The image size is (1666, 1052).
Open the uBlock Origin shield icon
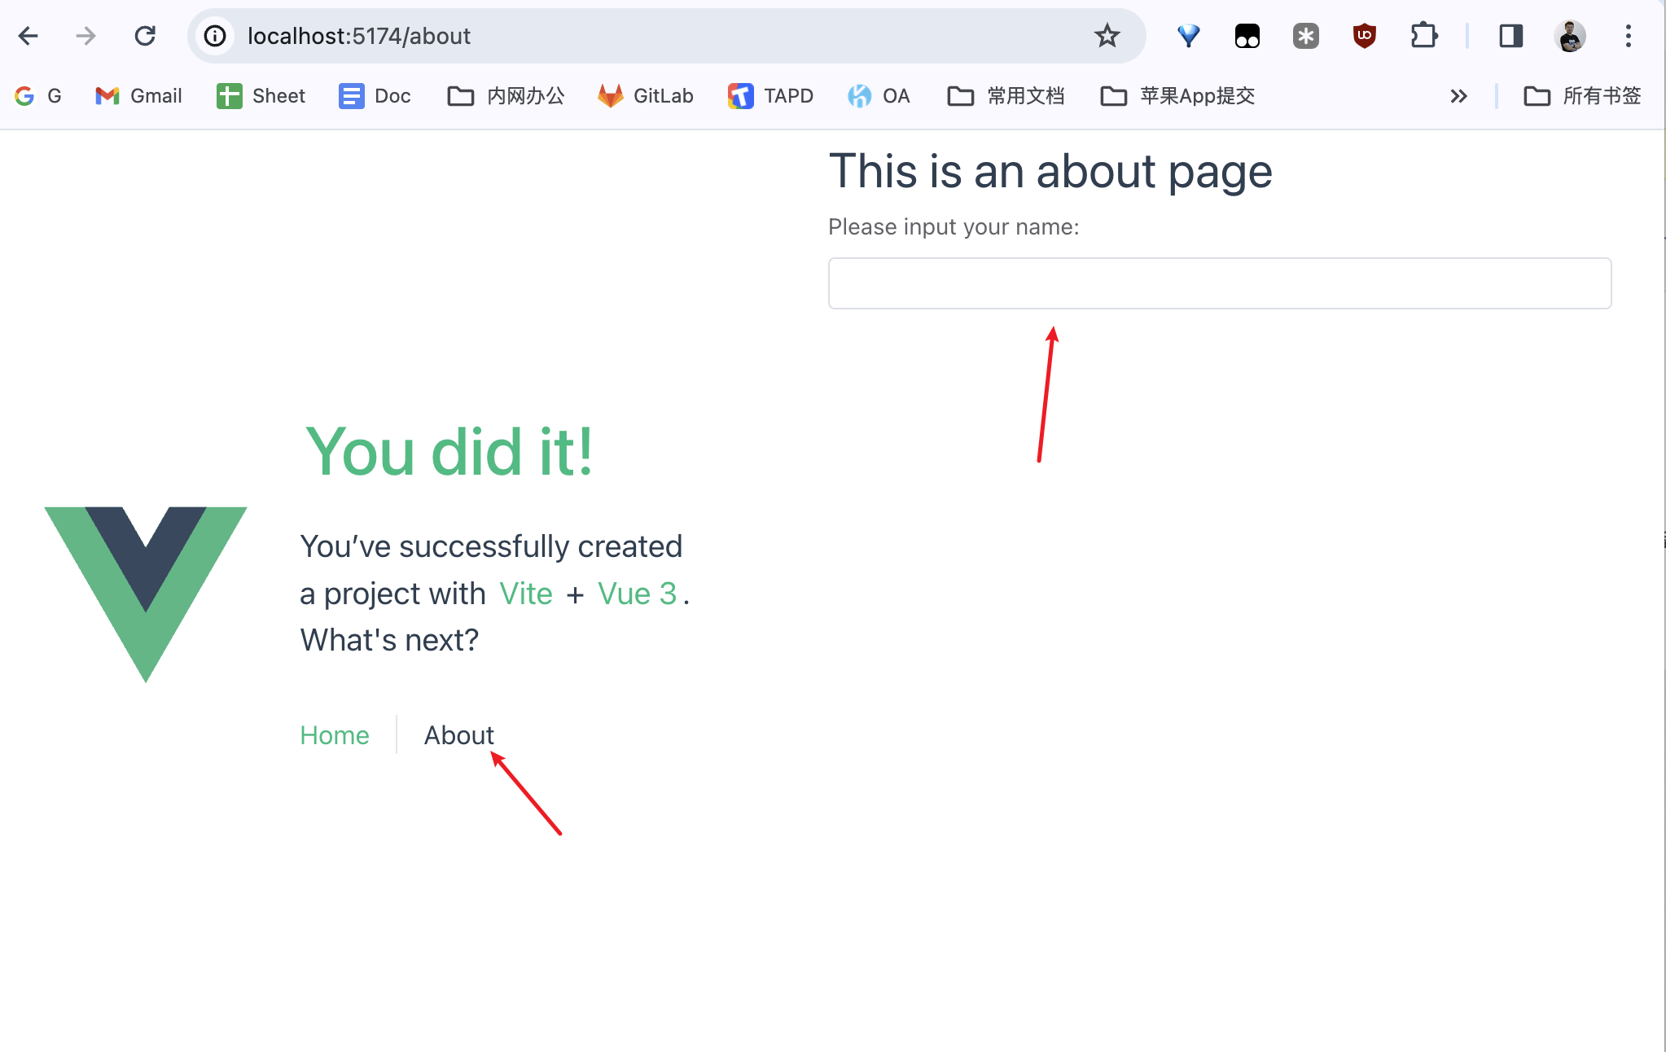[x=1365, y=36]
